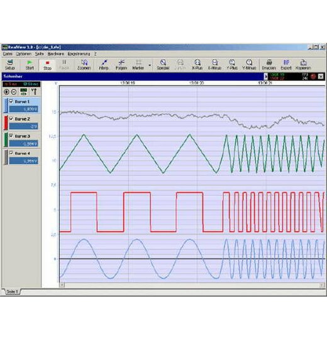Click the Spezial zoom icon
This screenshot has width=327, height=340.
coord(163,65)
